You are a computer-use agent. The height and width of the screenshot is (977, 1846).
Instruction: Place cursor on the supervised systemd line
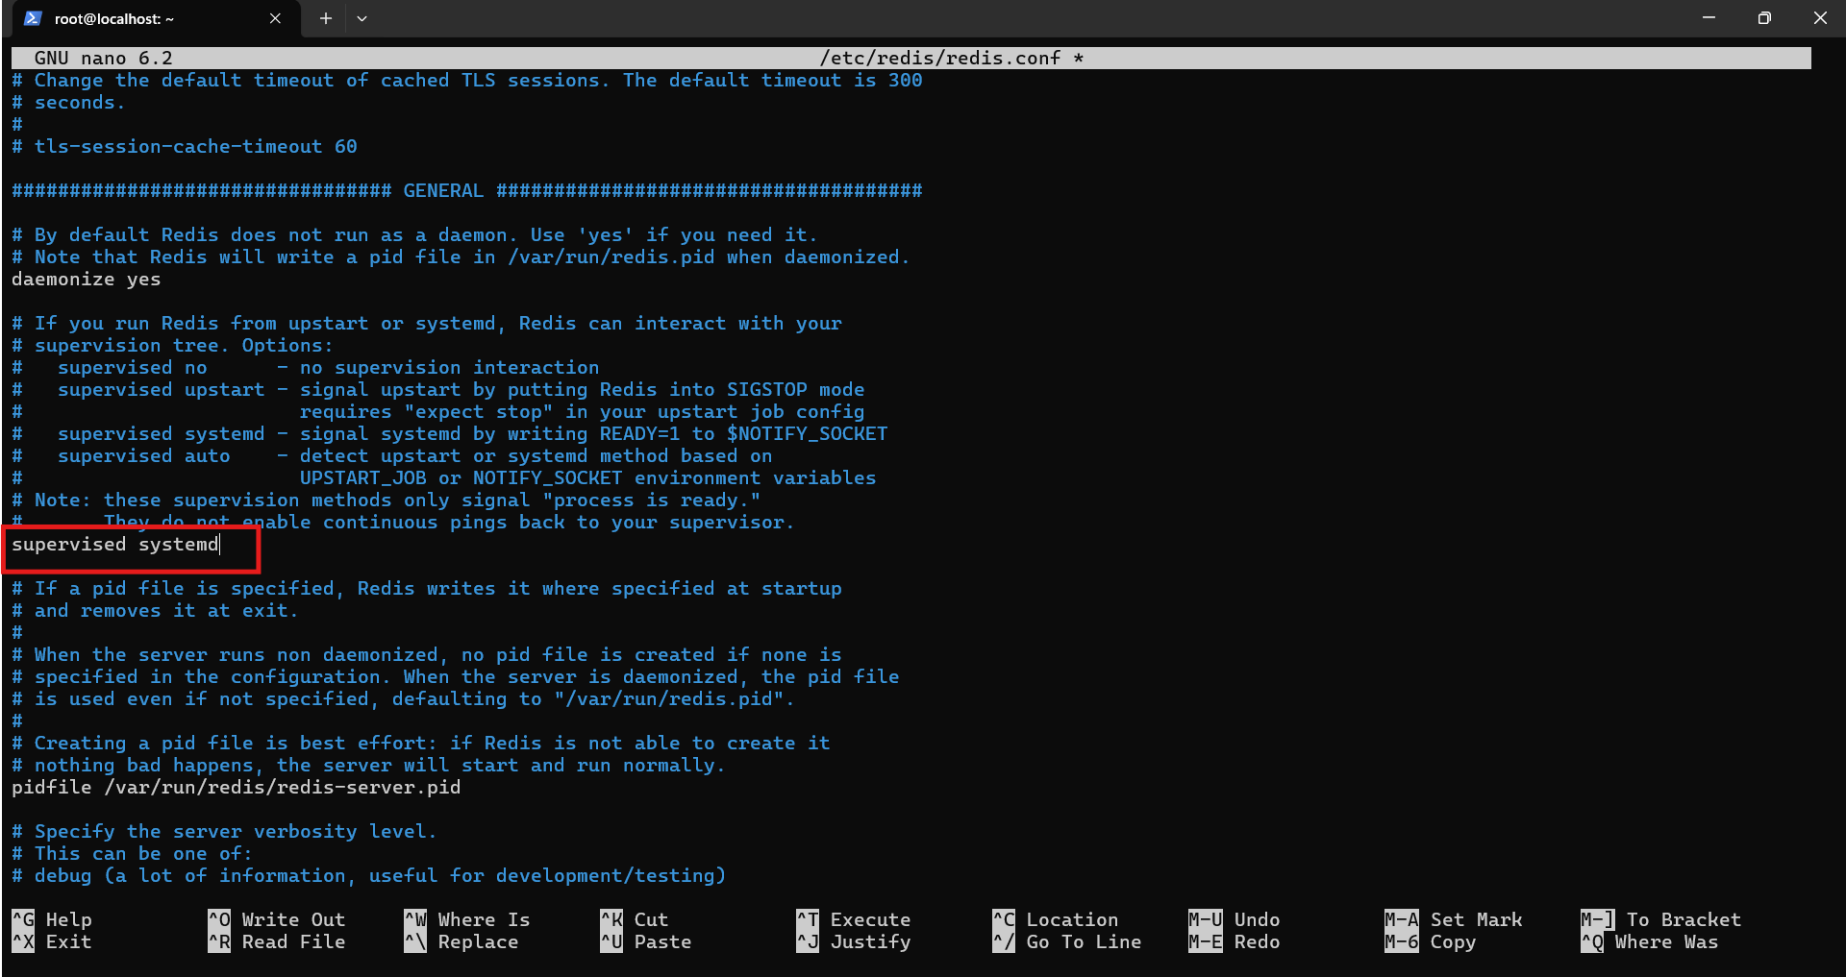115,545
